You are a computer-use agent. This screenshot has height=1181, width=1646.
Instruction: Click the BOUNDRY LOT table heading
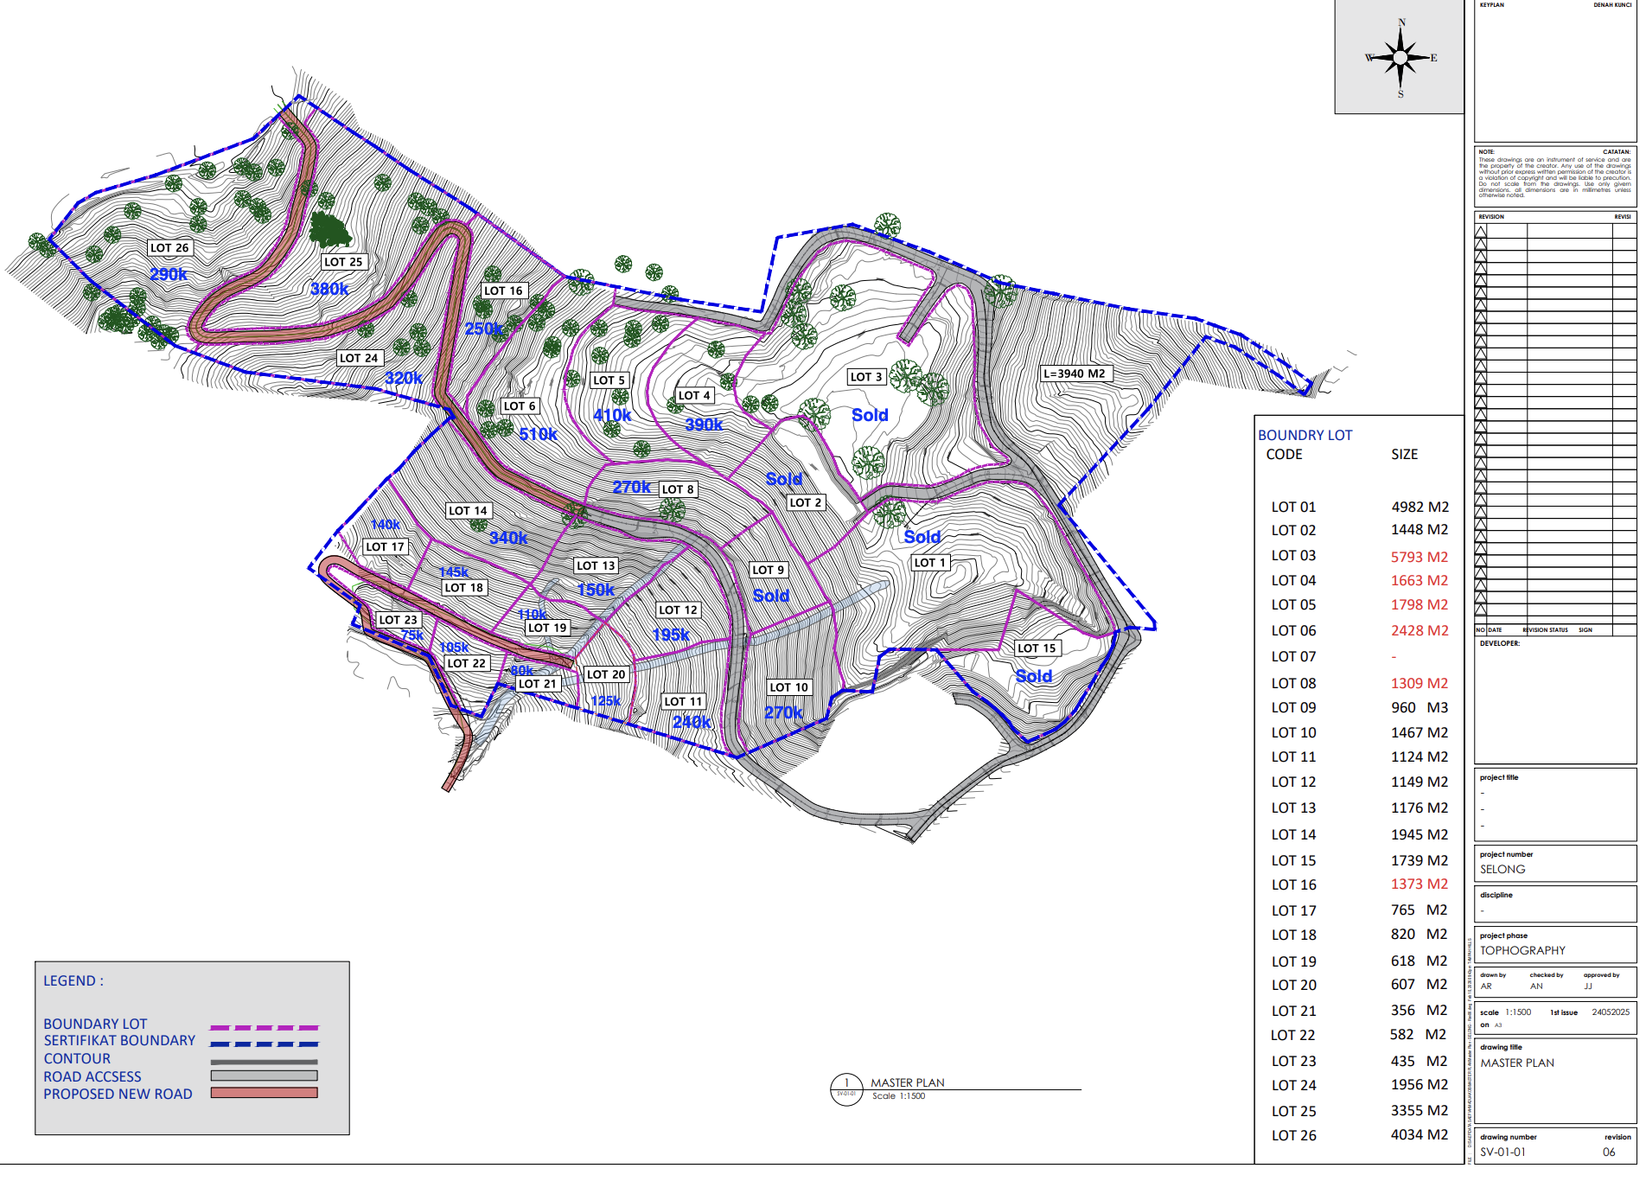click(x=1305, y=435)
